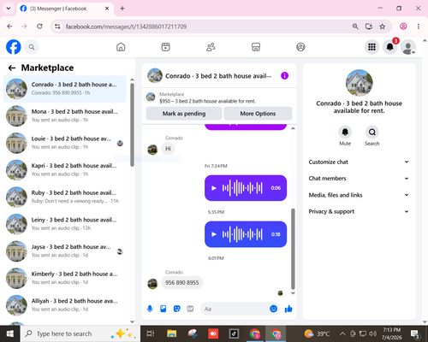Mute the conversation with bell icon
This screenshot has height=342, width=428.
tap(345, 133)
